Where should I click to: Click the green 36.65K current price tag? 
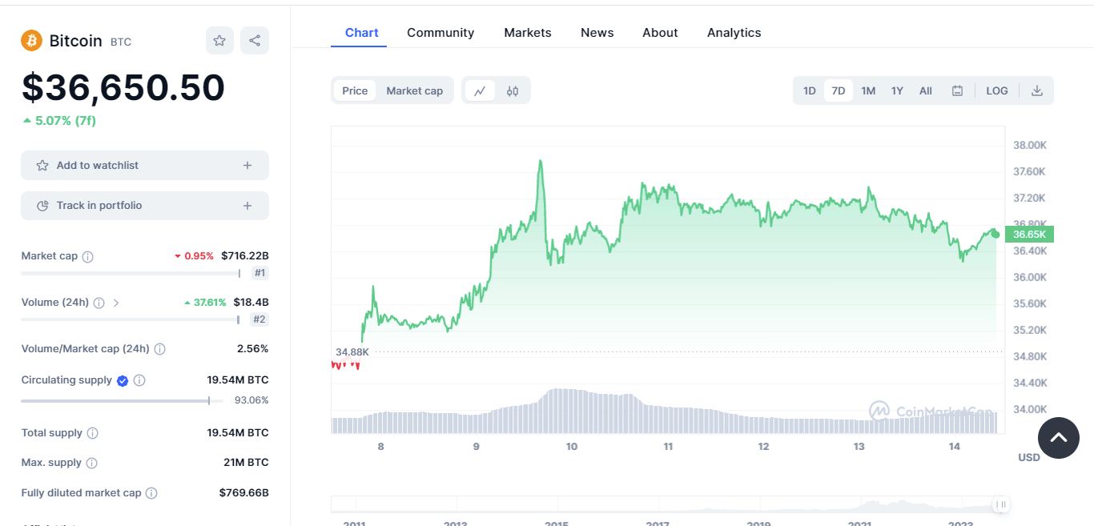pos(1029,235)
